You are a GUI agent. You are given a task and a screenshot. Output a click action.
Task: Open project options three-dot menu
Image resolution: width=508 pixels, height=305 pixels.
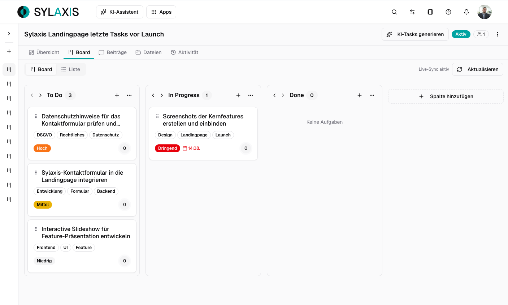[498, 34]
